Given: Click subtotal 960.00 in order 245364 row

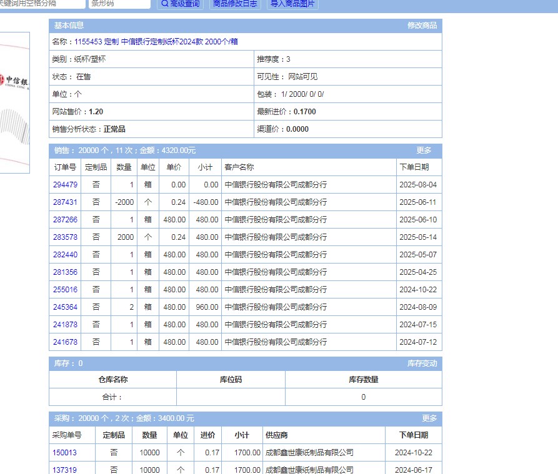Looking at the screenshot, I should pos(207,307).
